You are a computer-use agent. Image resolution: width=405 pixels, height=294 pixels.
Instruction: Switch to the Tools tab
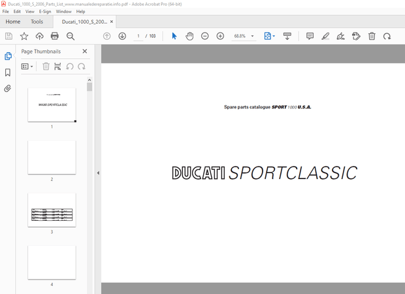[x=37, y=22]
